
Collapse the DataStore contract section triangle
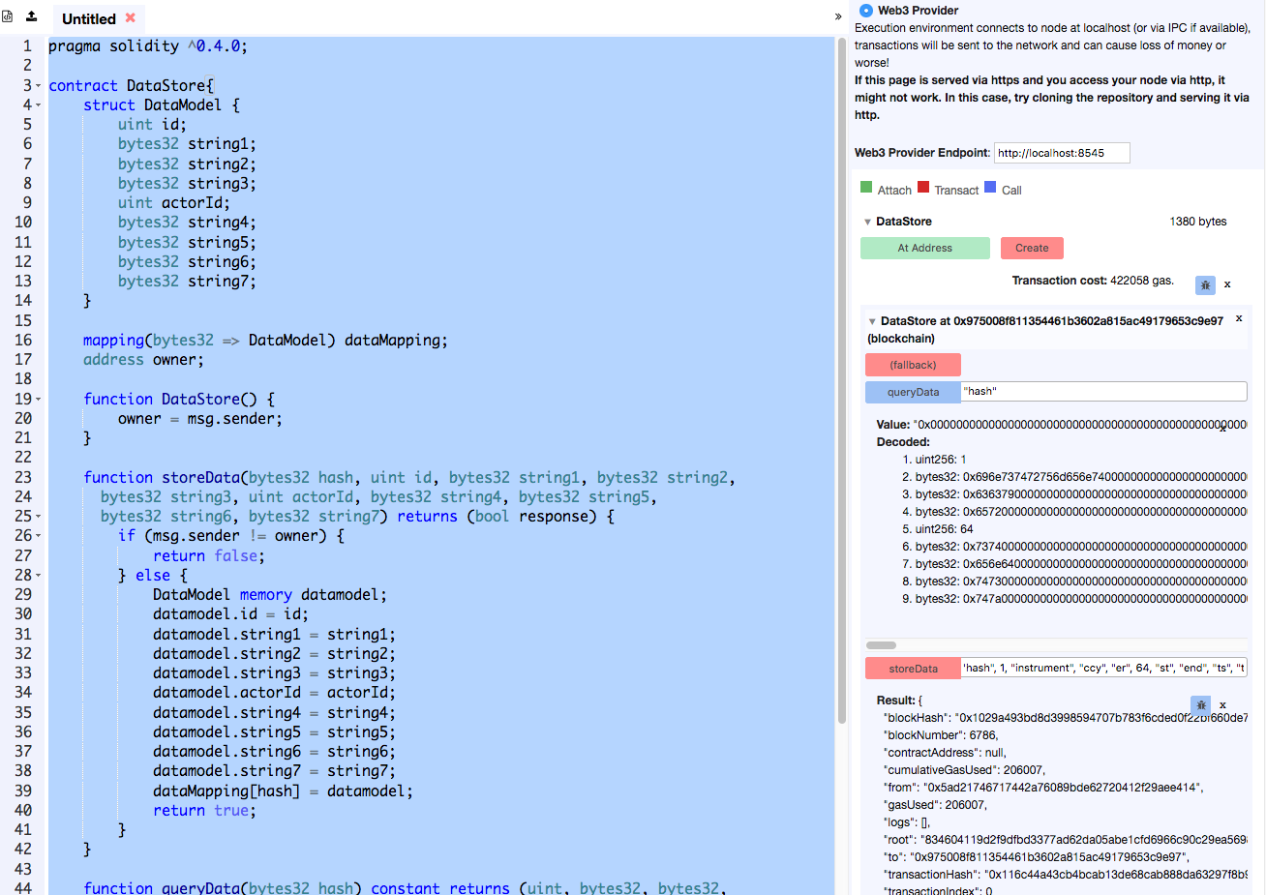pos(867,223)
